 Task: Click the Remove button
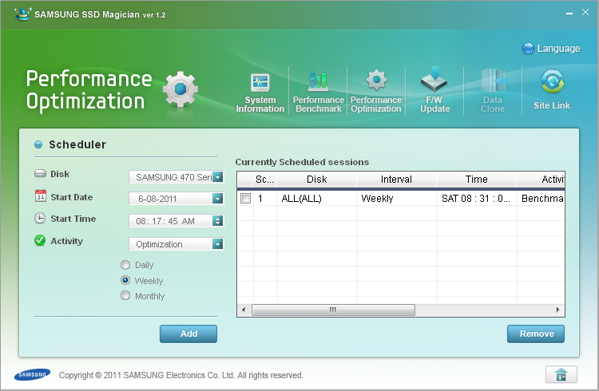[x=536, y=334]
